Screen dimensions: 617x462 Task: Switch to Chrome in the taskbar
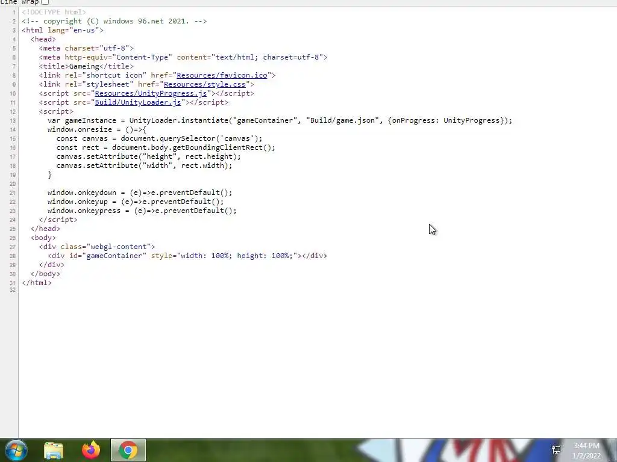click(128, 450)
